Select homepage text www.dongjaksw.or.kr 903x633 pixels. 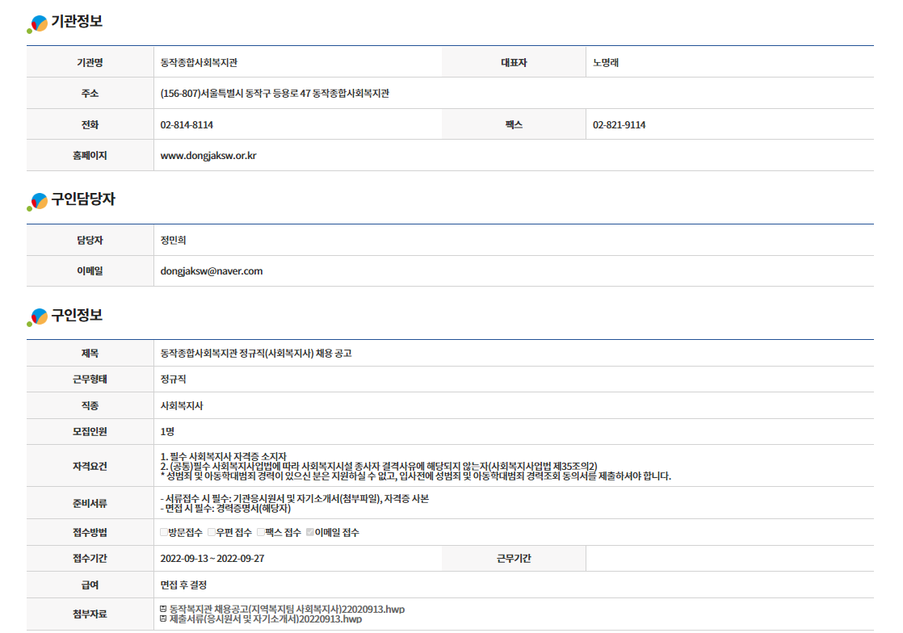pyautogui.click(x=208, y=155)
